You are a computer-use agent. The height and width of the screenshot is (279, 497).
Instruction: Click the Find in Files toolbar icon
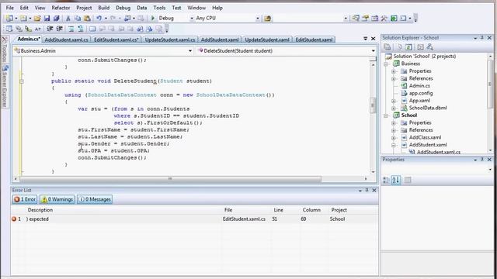[x=267, y=19]
